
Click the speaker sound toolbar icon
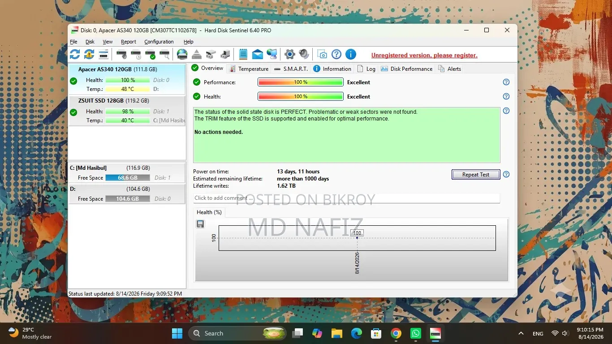pos(304,55)
